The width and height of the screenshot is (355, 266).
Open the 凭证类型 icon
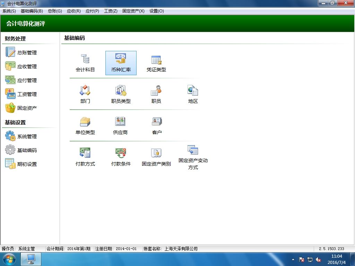[156, 63]
